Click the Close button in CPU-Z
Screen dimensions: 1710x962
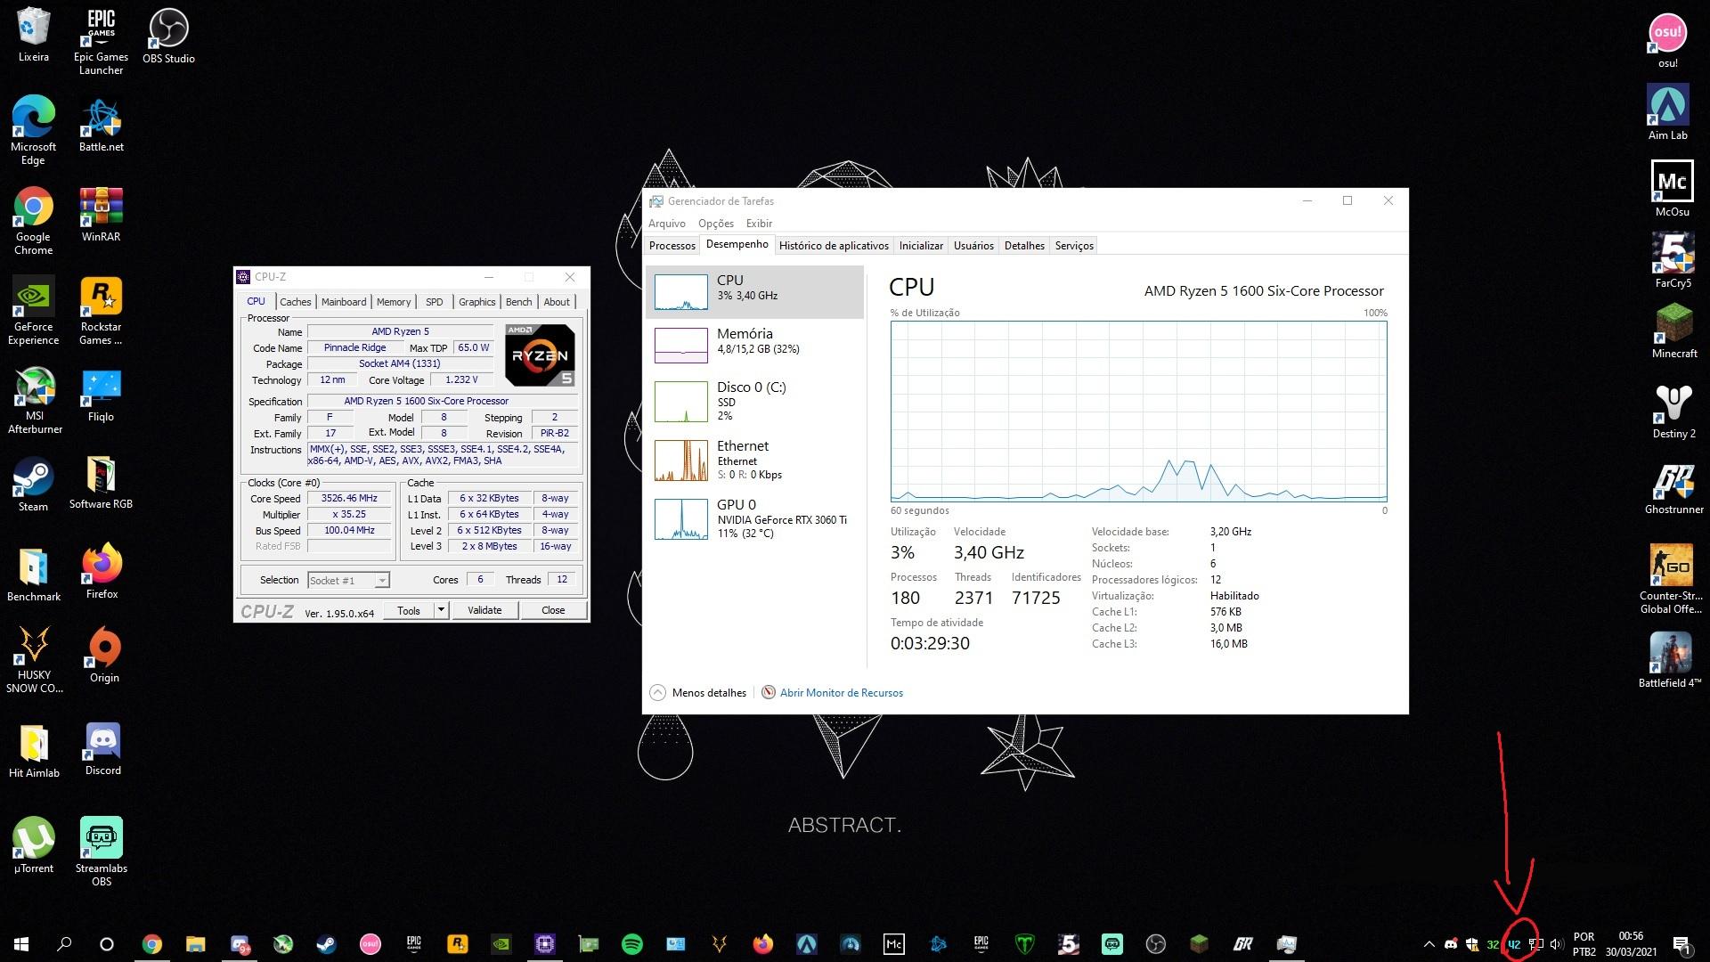point(553,610)
